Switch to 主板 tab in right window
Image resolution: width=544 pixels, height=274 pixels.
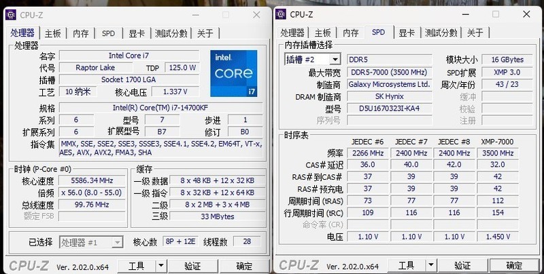(322, 33)
